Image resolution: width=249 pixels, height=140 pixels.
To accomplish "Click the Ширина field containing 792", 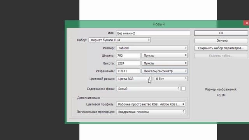I will point(128,56).
